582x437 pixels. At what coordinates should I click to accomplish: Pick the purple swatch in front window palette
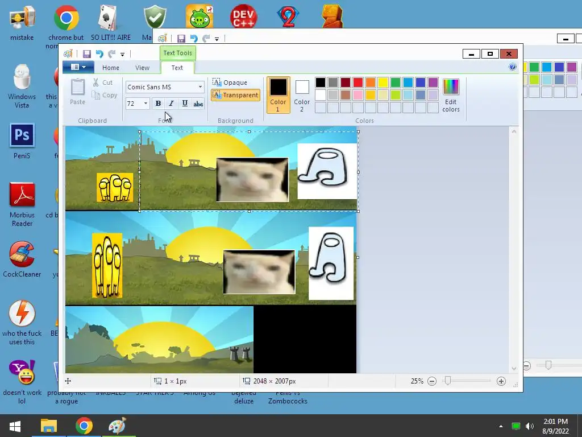[433, 83]
